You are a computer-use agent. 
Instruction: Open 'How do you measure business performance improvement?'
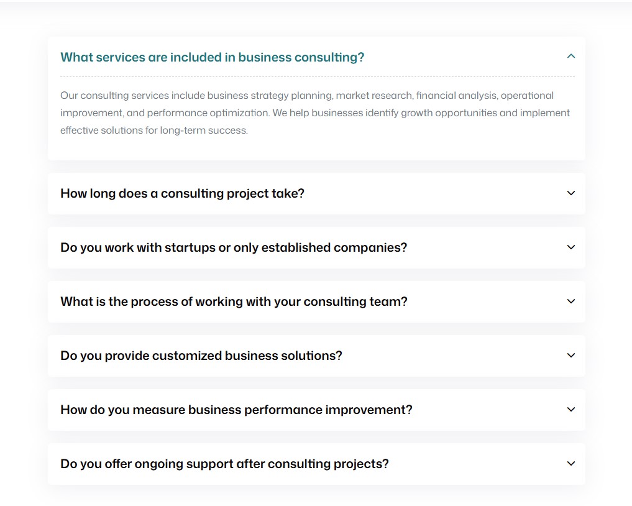236,410
